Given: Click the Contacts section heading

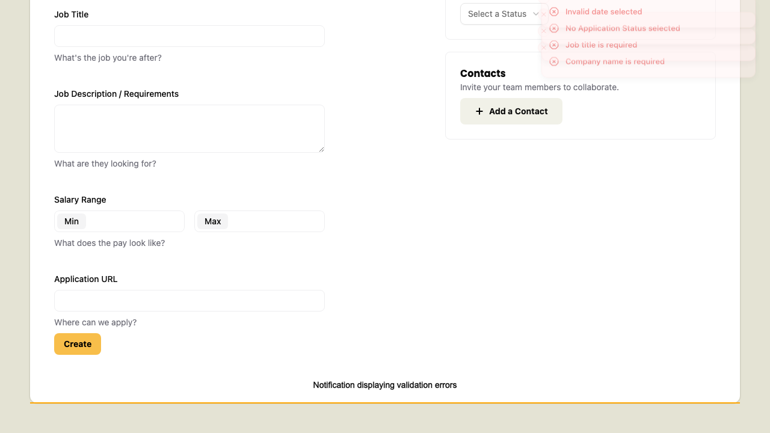Looking at the screenshot, I should [482, 73].
